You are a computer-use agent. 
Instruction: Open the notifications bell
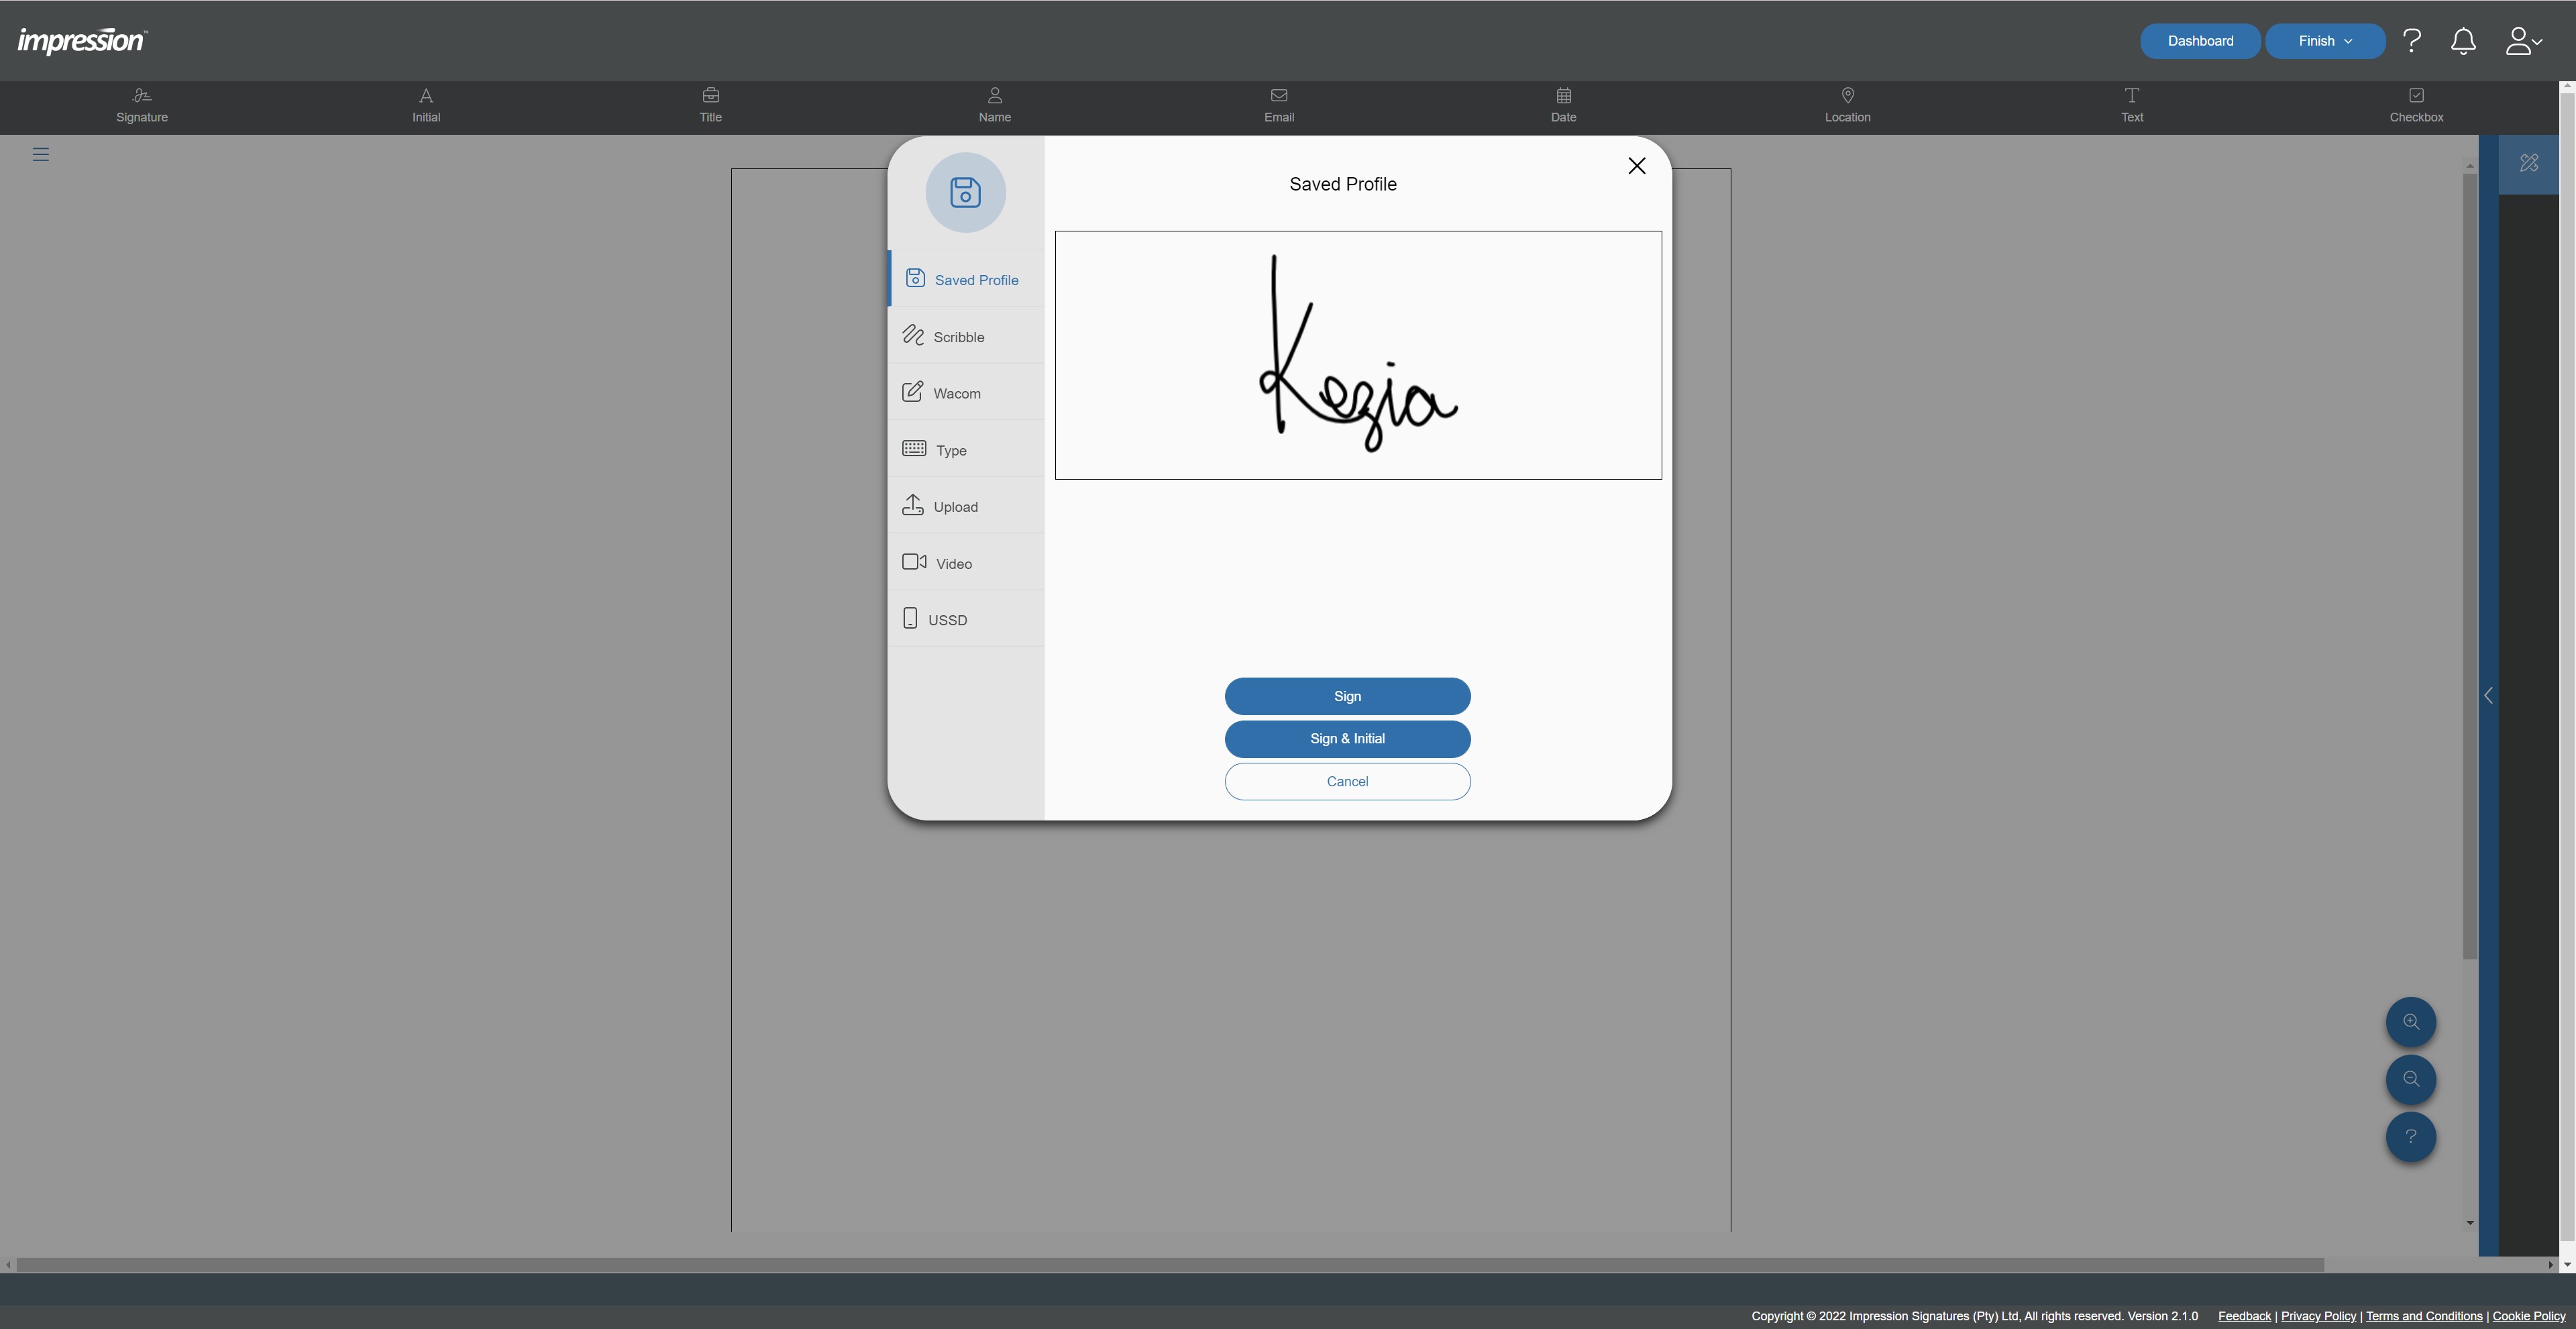click(x=2463, y=41)
